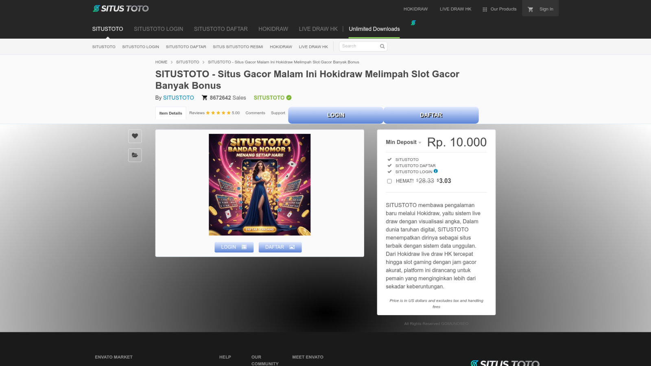Screen dimensions: 651x366
Task: Click the small green logo near Unlimited Downloads
Action: 413,23
